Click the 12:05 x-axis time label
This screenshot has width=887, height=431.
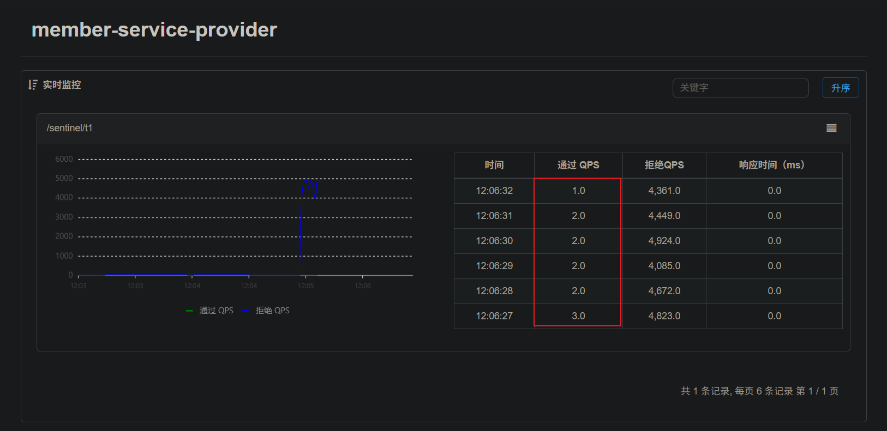(x=305, y=286)
